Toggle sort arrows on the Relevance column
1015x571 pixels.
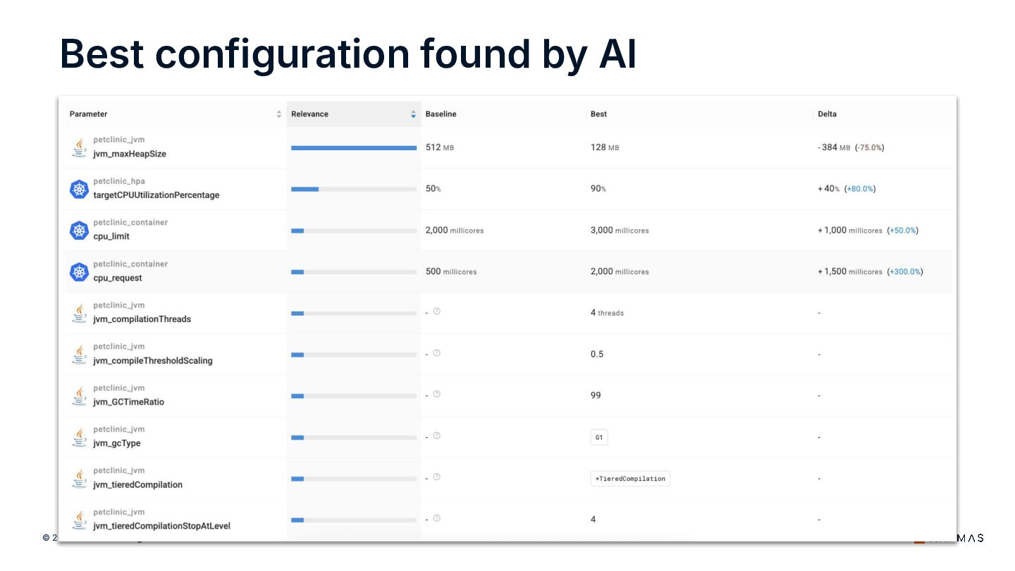tap(413, 114)
